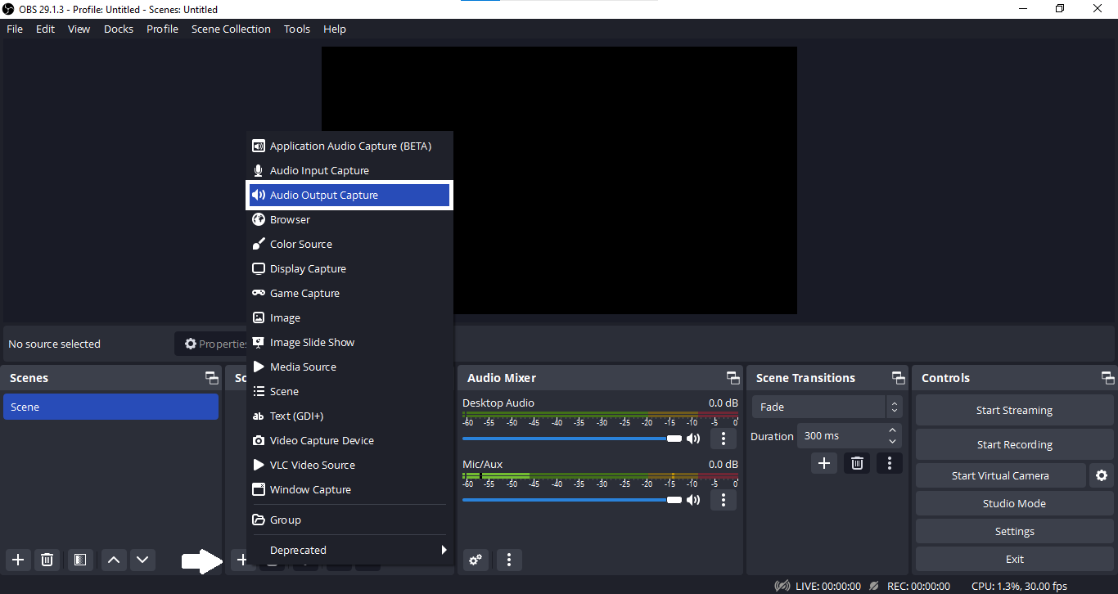Choose Image Slide Show source
This screenshot has height=594, width=1118.
point(349,342)
